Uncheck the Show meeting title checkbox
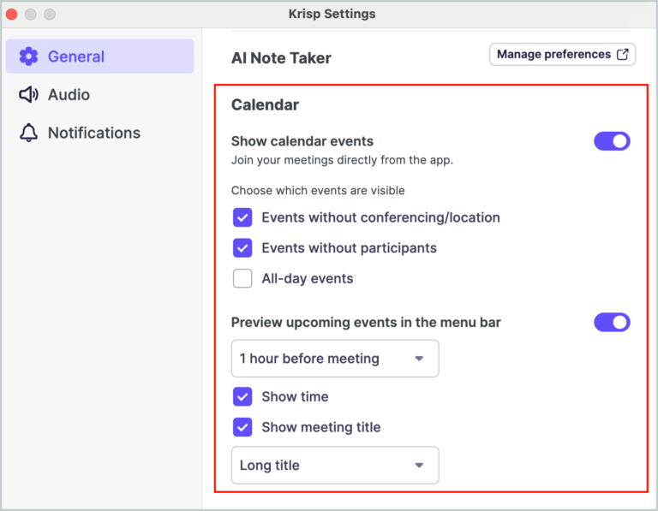 pos(242,427)
